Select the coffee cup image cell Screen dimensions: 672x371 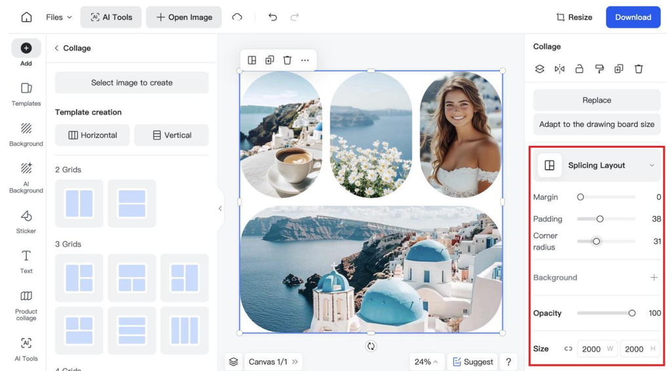[x=281, y=135]
